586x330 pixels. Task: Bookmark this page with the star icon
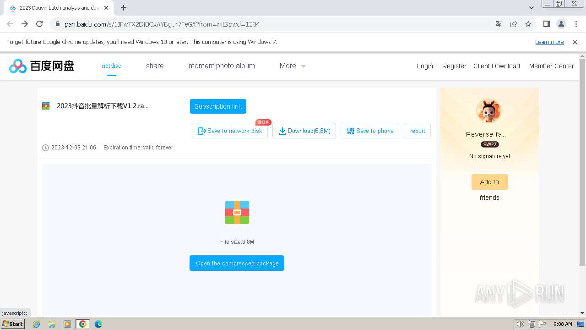click(x=528, y=24)
